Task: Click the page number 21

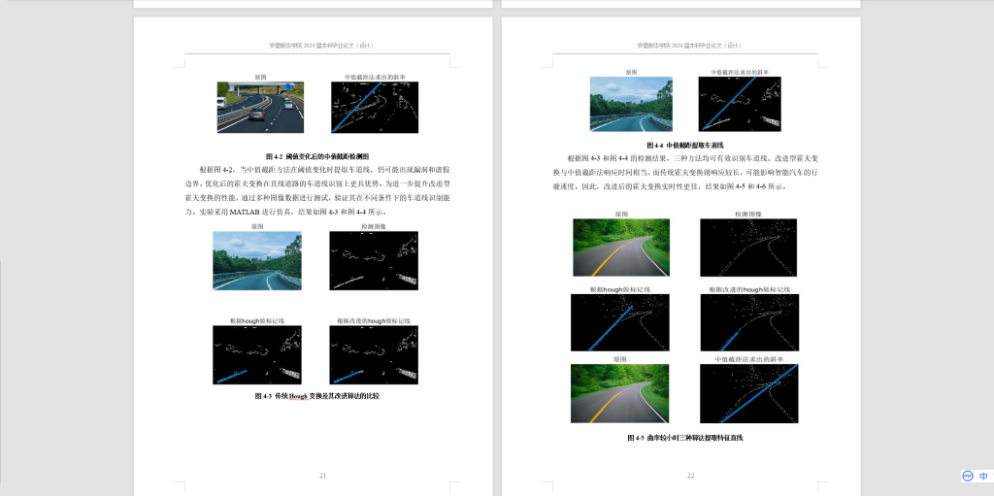Action: tap(322, 476)
